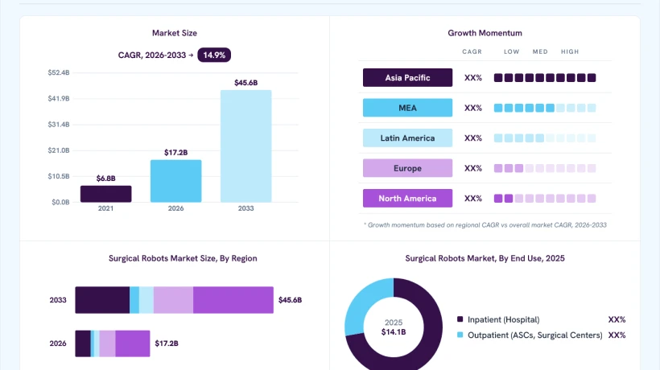Click the Outpatient legend swatch
Viewport: 660px width, 370px height.
pyautogui.click(x=460, y=335)
